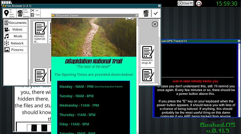Viewport: 241px width, 134px height.
Task: Click the Document Viewer title bar
Action: tap(95, 15)
